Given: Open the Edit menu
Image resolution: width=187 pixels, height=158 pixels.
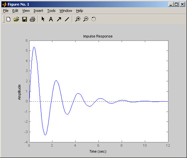Looking at the screenshot, I should (15, 11).
